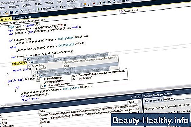This screenshot has height=127, width=191.
Task: Click the Restart circular arrow icon
Action: click(x=61, y=7)
